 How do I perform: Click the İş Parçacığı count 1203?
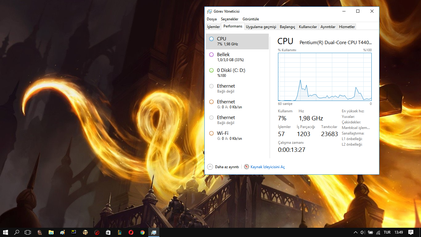click(304, 134)
